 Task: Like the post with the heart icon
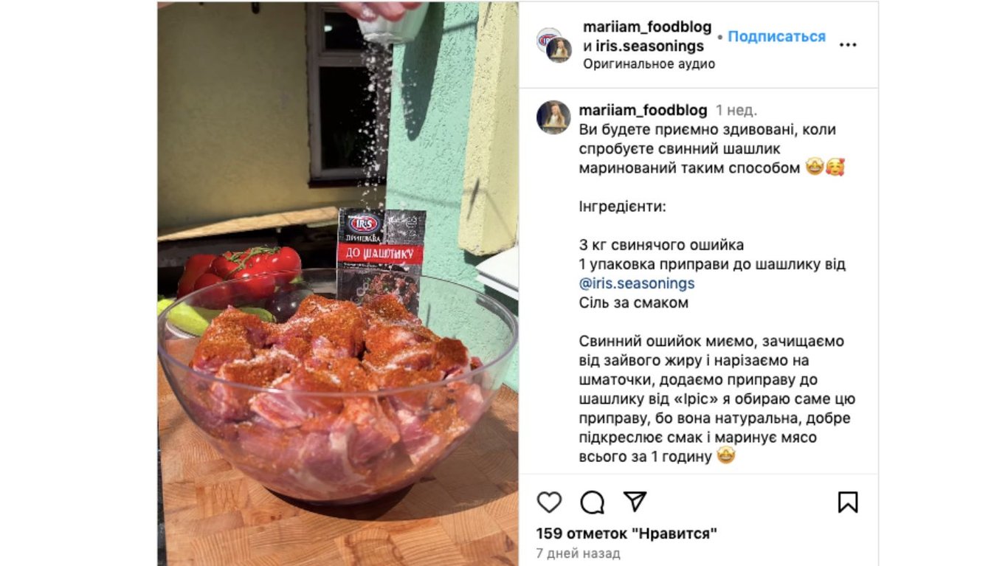[549, 503]
